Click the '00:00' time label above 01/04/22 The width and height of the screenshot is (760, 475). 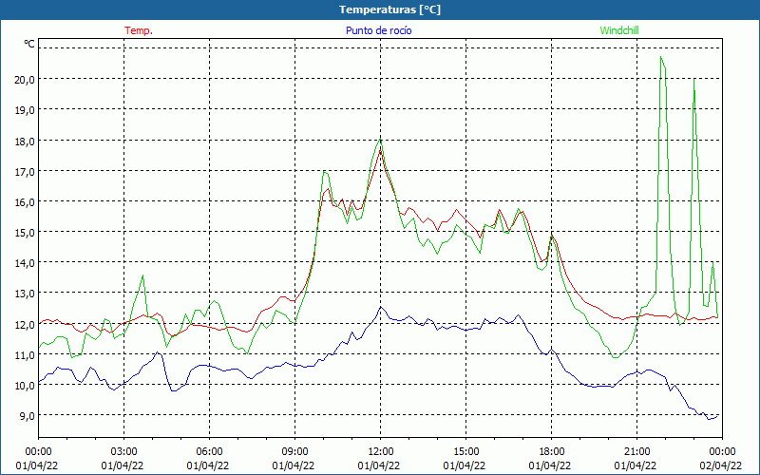[x=38, y=452]
